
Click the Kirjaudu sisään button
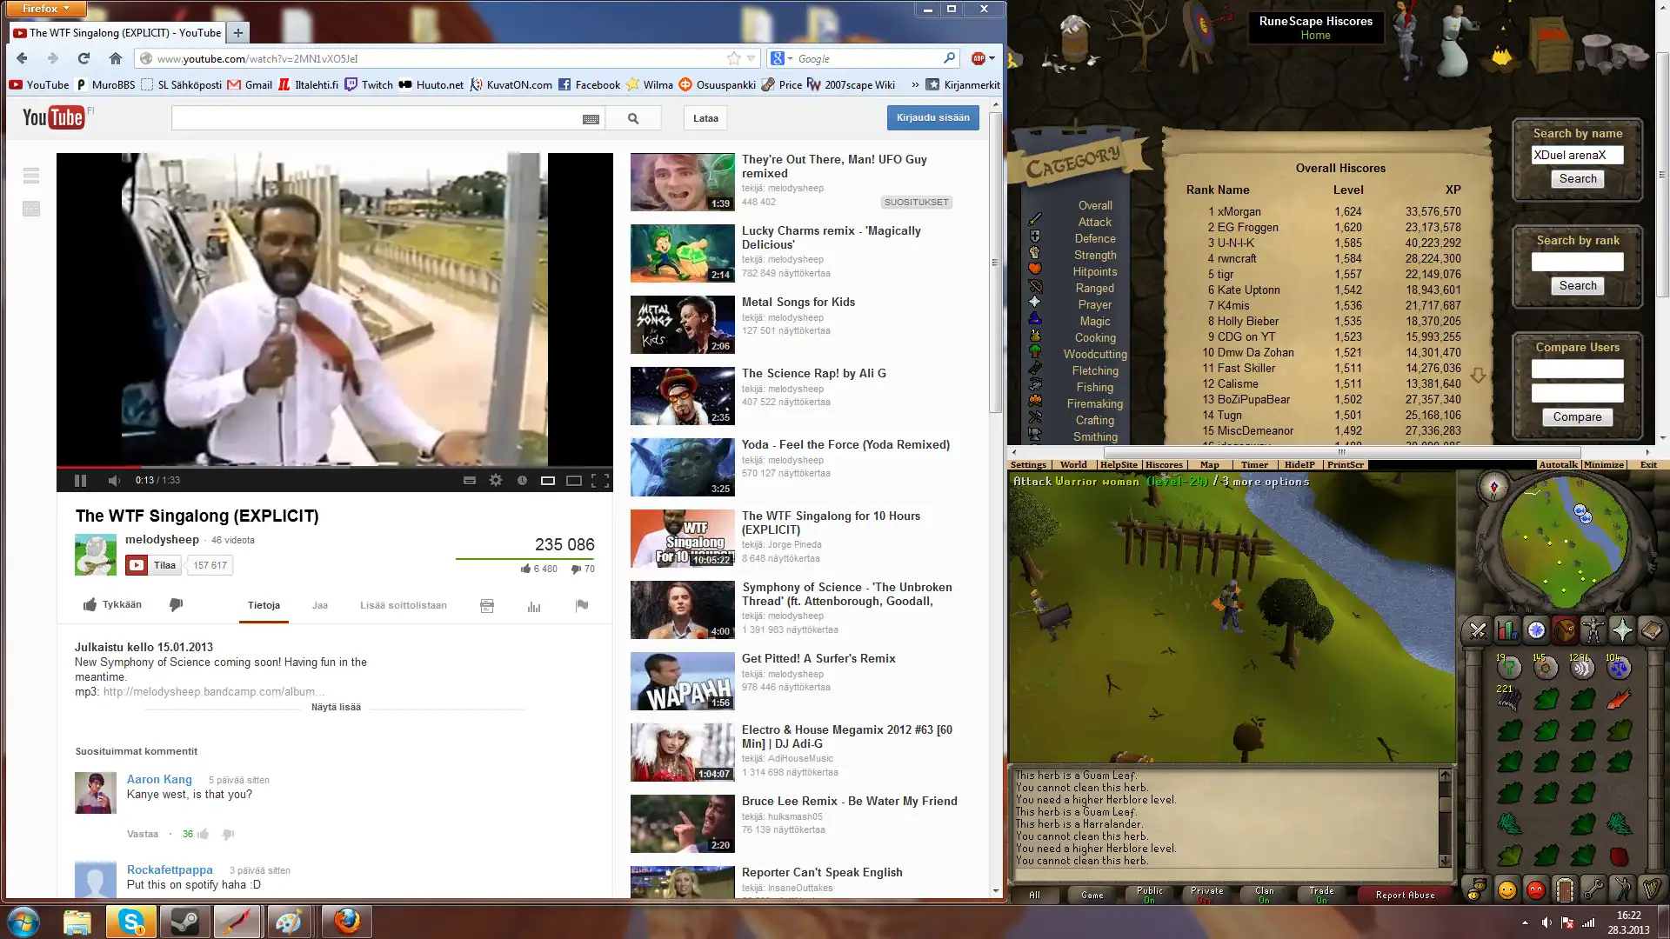click(x=932, y=117)
